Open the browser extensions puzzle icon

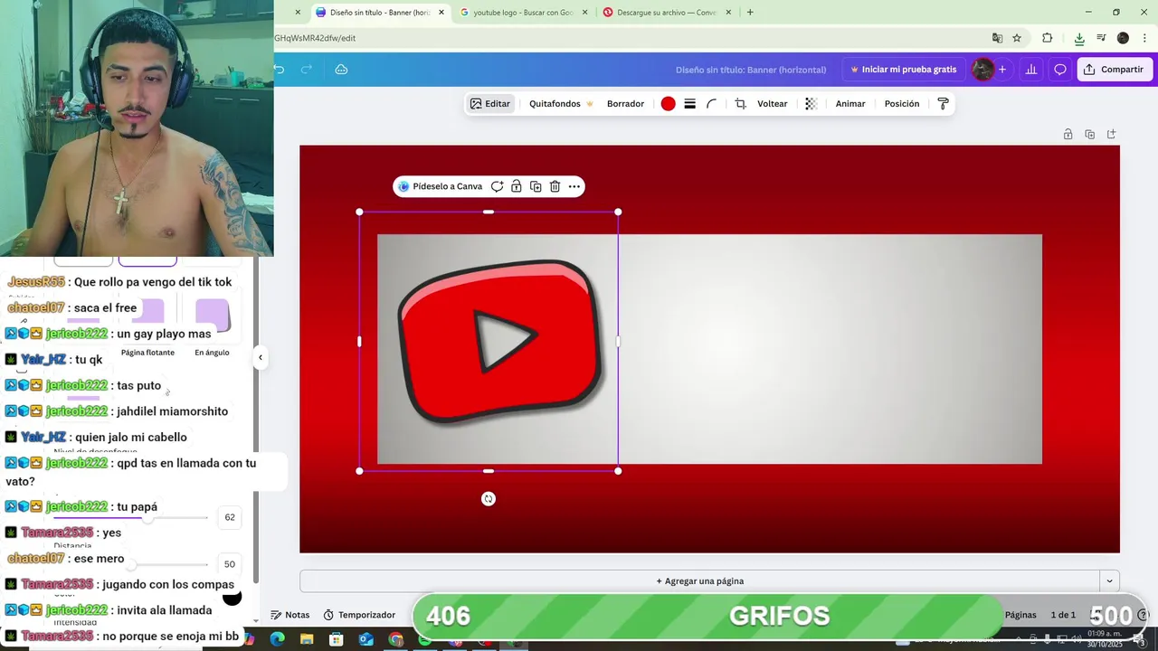point(1048,38)
